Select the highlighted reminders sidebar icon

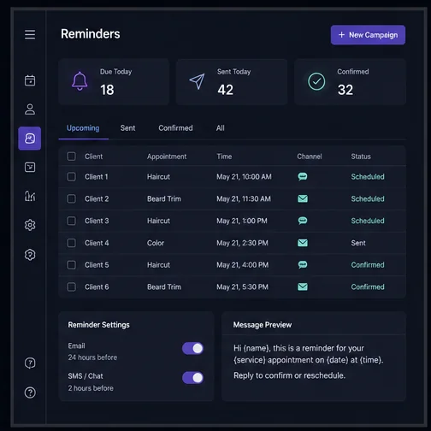(30, 139)
